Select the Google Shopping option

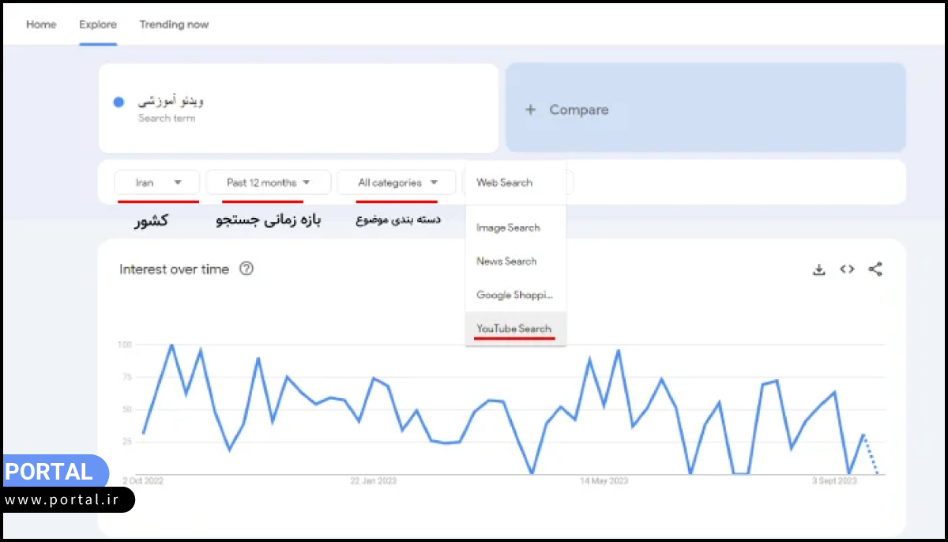[x=514, y=295]
